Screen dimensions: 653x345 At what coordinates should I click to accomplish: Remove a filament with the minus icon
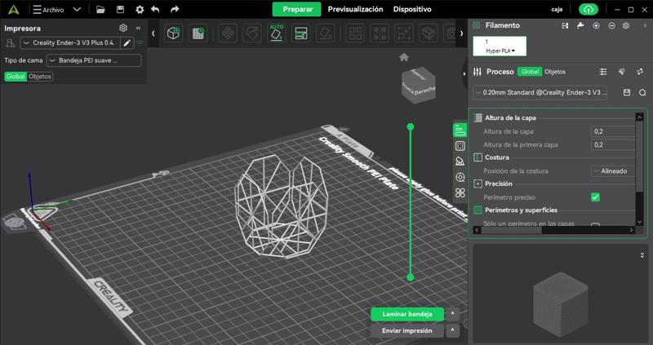611,26
